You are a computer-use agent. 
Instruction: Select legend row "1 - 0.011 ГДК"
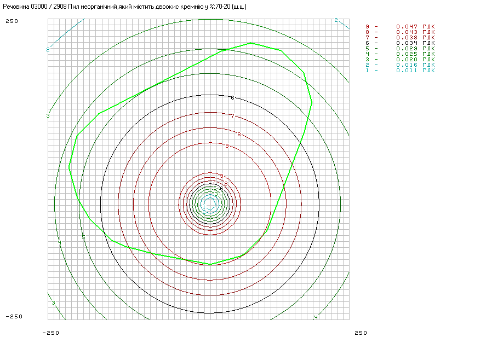(x=400, y=70)
